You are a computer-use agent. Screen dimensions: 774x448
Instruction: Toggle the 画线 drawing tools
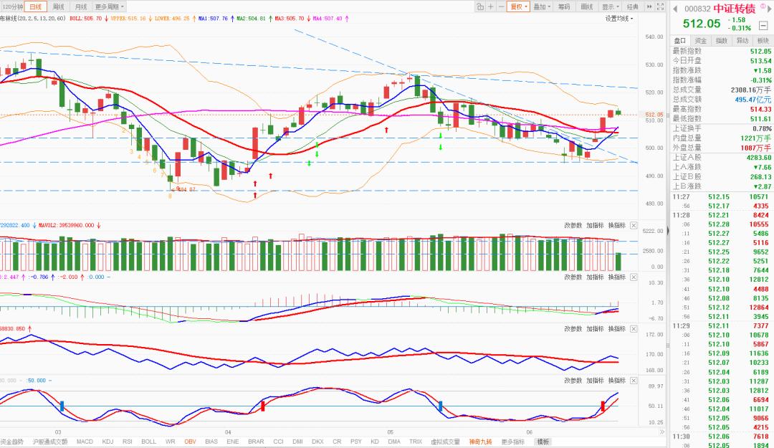[586, 7]
